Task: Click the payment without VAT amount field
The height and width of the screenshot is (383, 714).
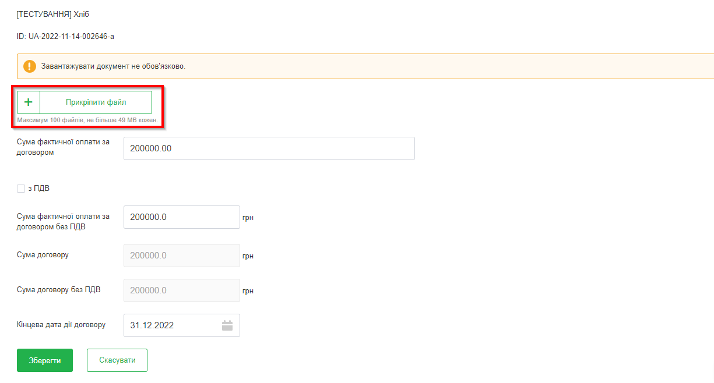Action: pyautogui.click(x=181, y=217)
